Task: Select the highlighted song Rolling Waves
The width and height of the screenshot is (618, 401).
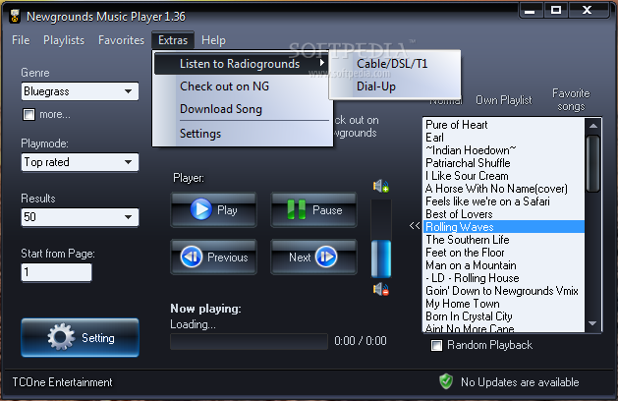Action: (x=504, y=227)
